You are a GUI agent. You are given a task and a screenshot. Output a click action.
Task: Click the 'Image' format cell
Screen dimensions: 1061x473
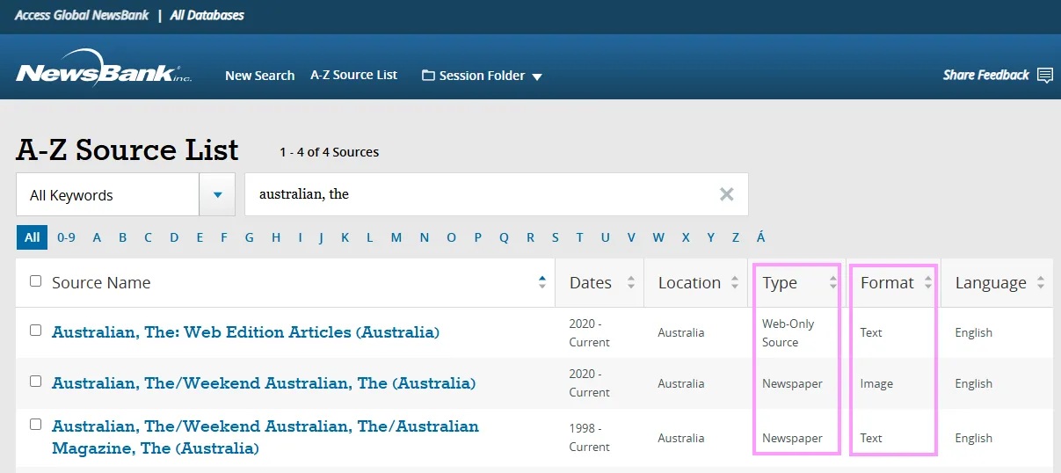pyautogui.click(x=876, y=383)
